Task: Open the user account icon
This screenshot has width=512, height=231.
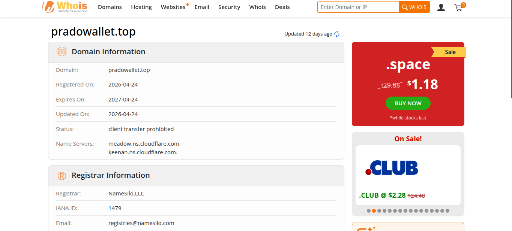Action: click(441, 7)
